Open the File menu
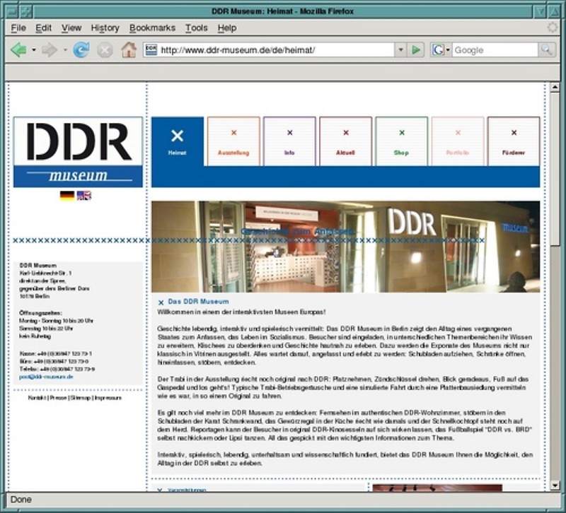566x513 pixels. coord(18,28)
